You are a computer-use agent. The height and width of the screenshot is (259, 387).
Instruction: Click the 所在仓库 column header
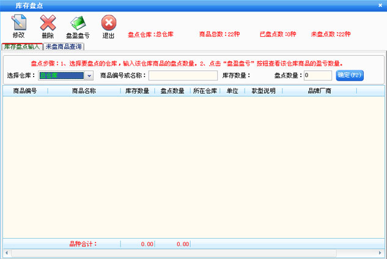click(205, 91)
